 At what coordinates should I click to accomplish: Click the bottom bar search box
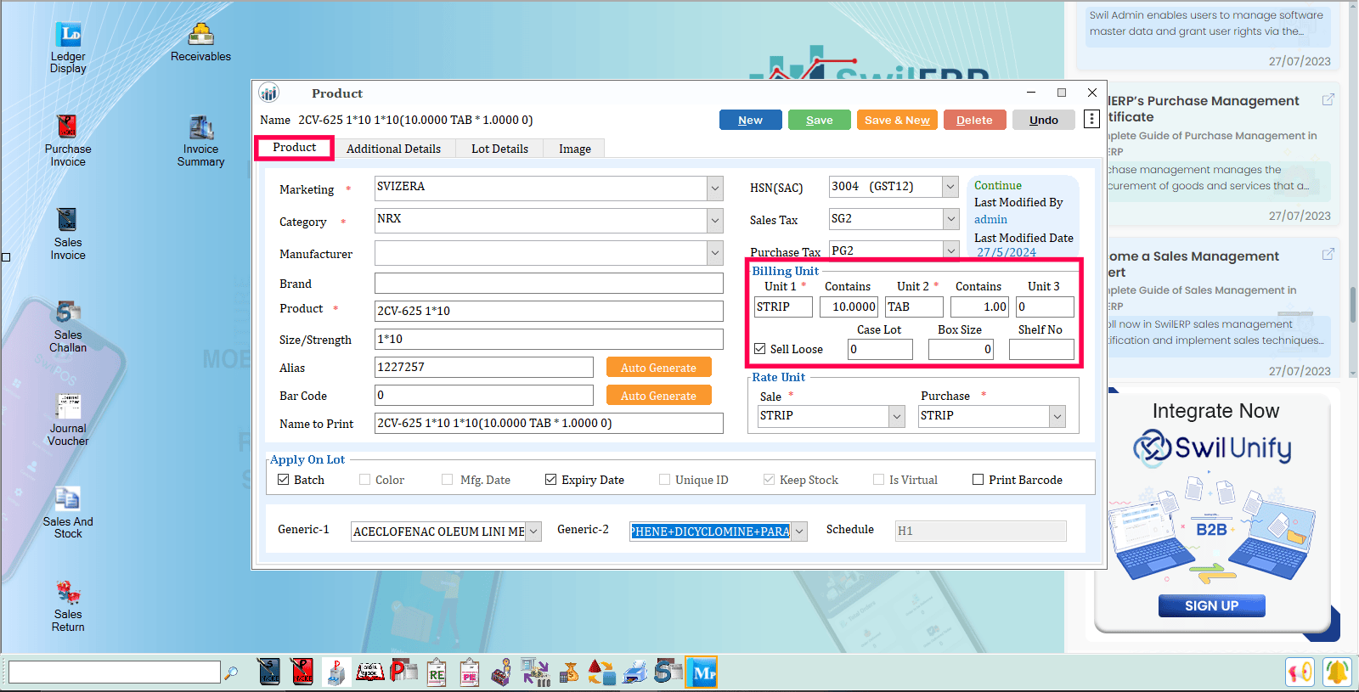(115, 672)
